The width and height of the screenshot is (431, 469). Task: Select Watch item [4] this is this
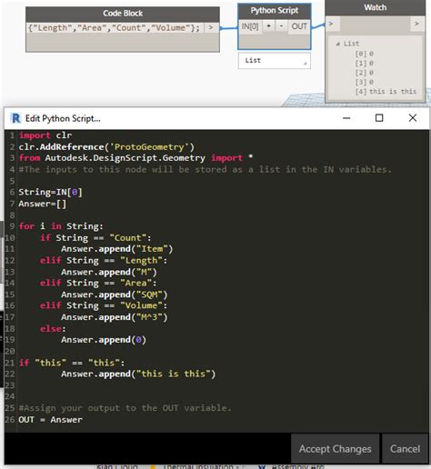pos(386,92)
